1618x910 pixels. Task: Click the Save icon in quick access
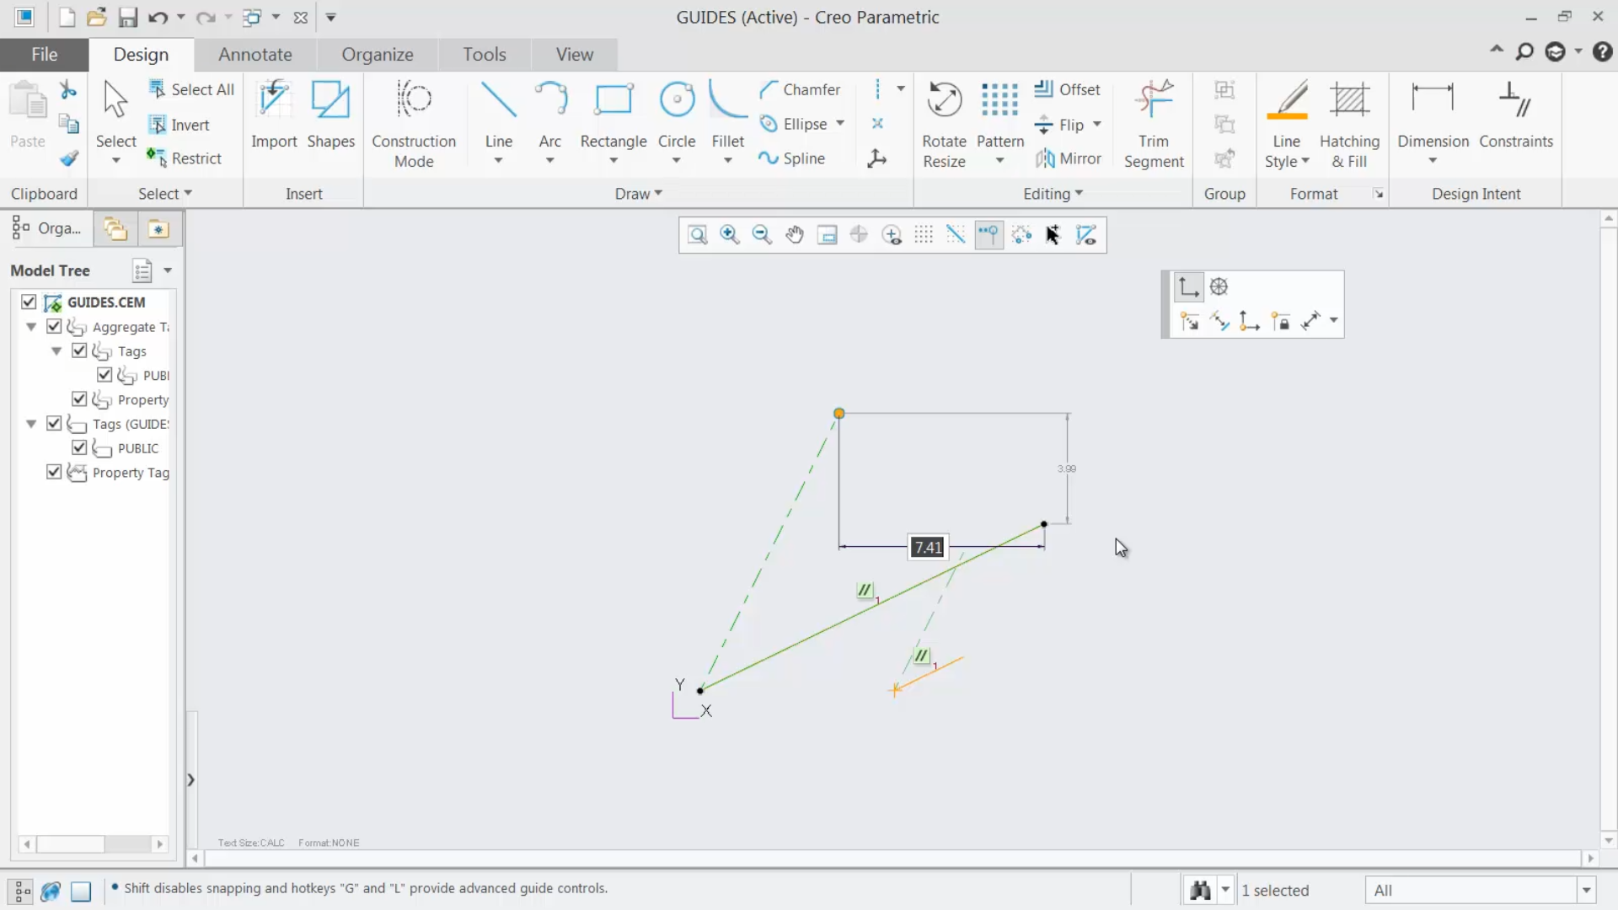click(127, 17)
